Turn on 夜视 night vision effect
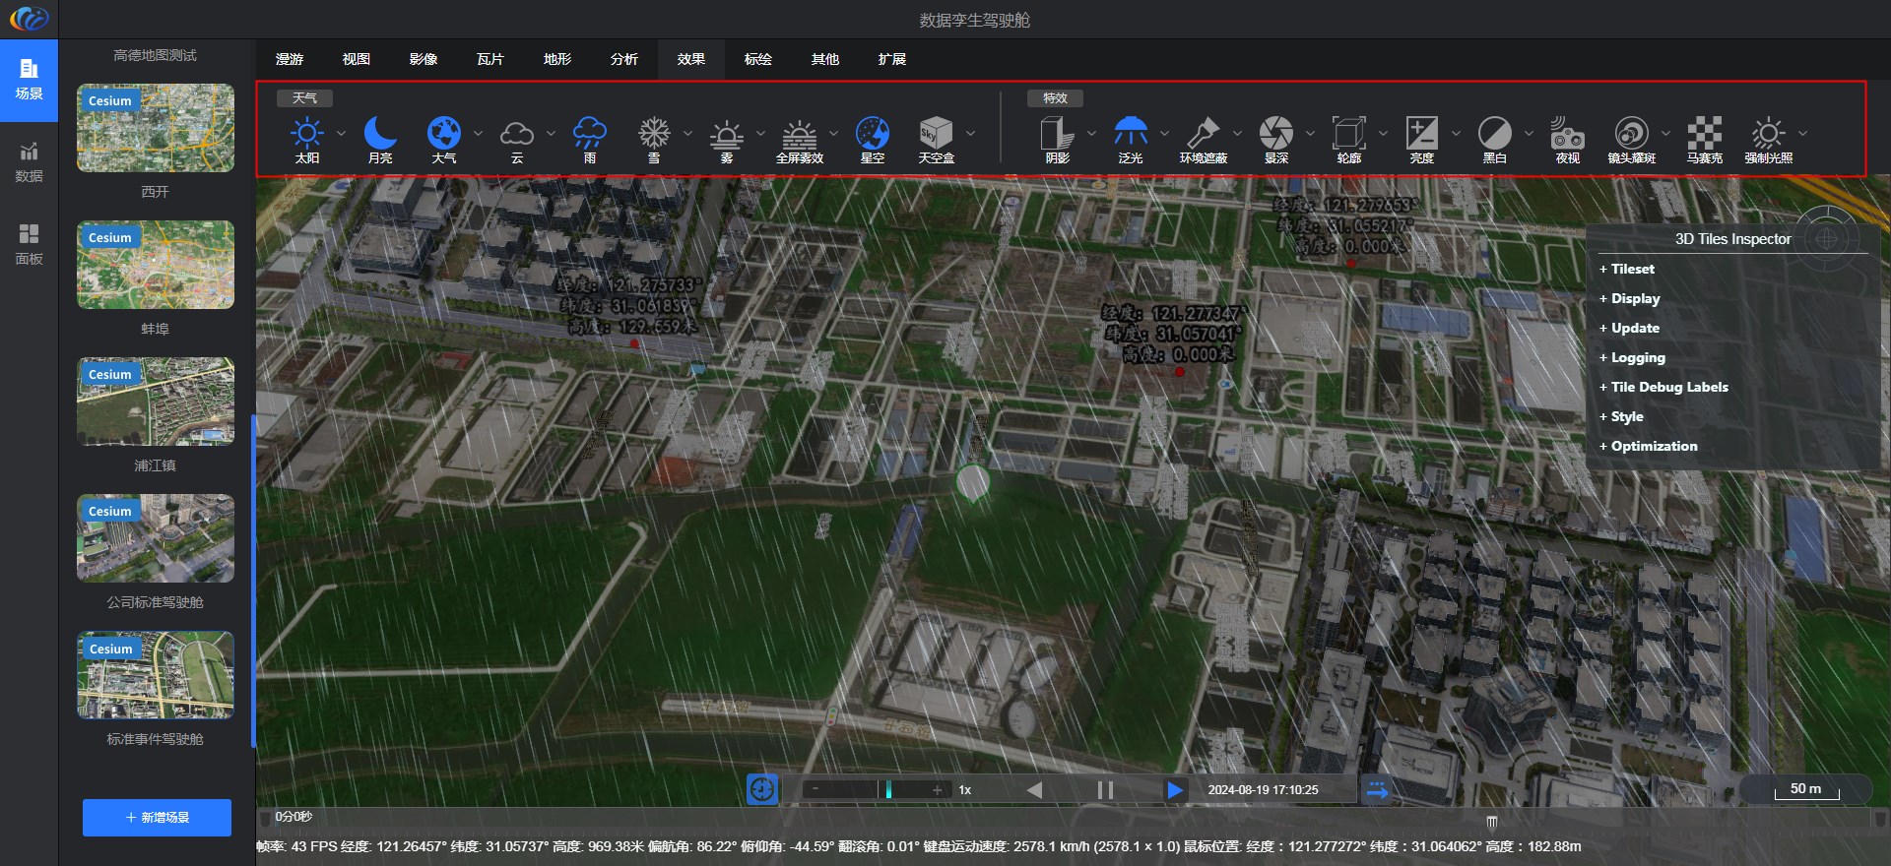Screen dimensions: 1891x866 [1567, 134]
